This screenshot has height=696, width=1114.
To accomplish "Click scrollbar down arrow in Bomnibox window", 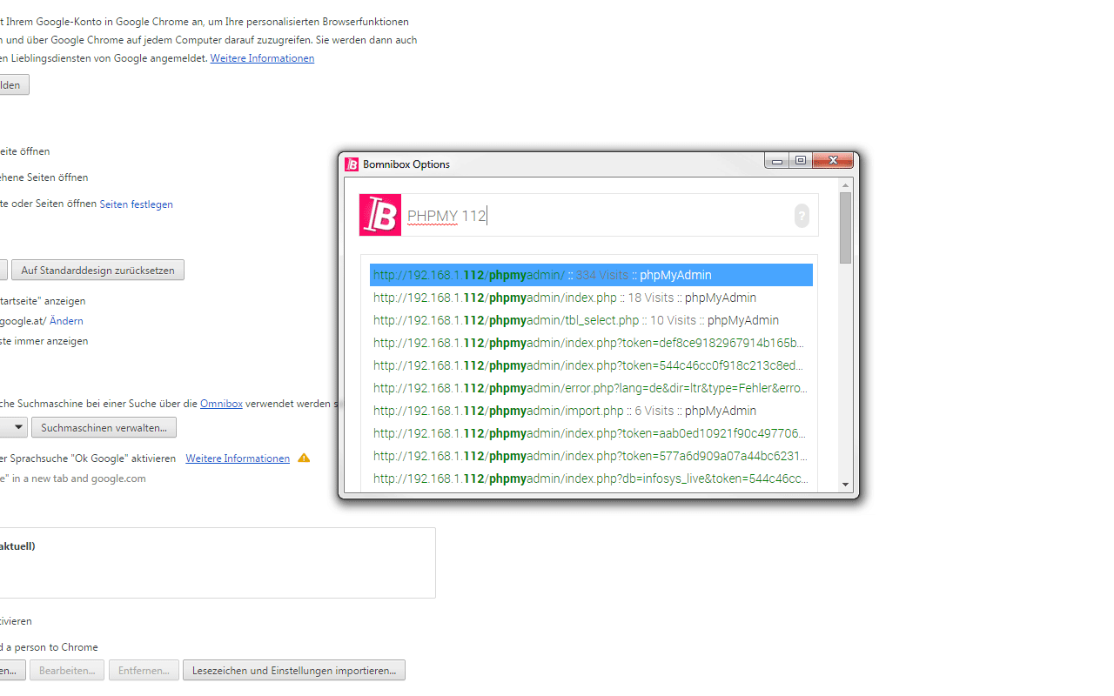I will click(x=845, y=485).
